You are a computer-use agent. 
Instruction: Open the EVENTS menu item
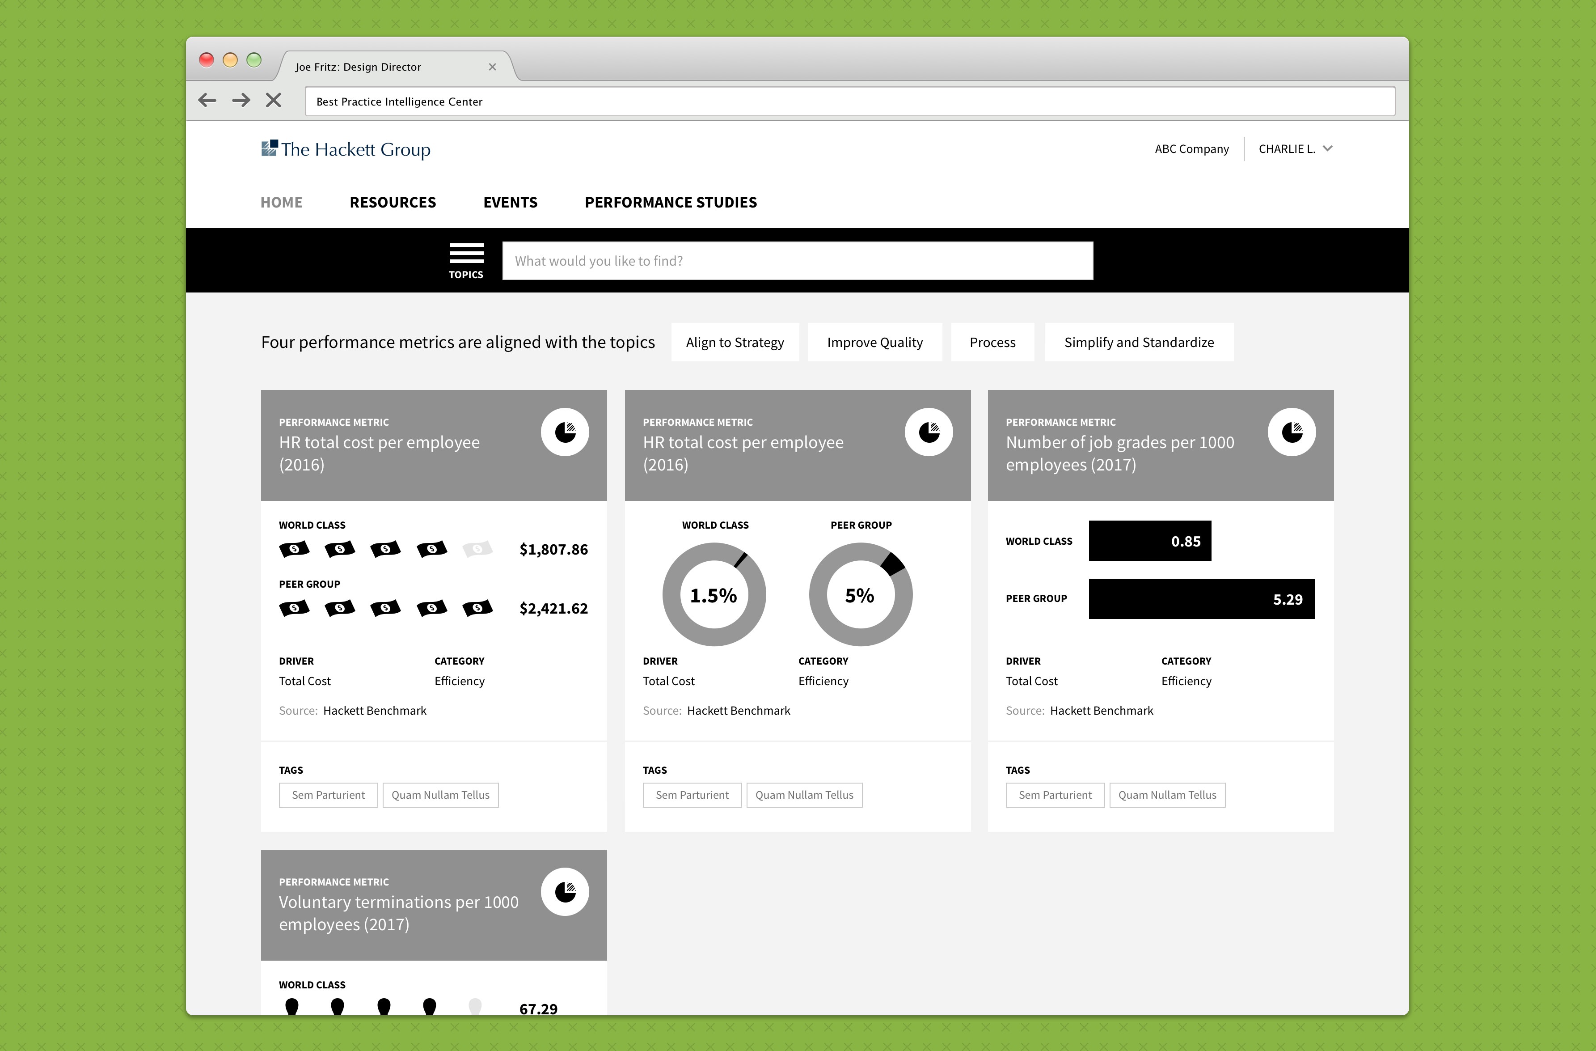click(x=511, y=202)
